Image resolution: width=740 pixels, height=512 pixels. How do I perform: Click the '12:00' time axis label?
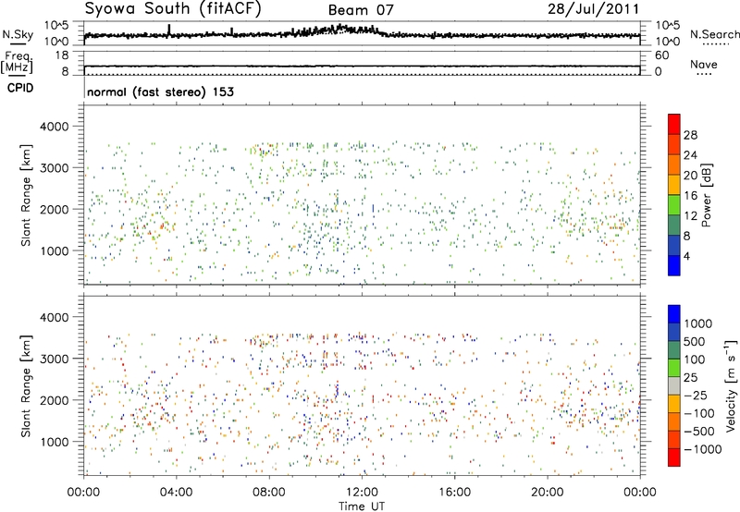click(362, 493)
